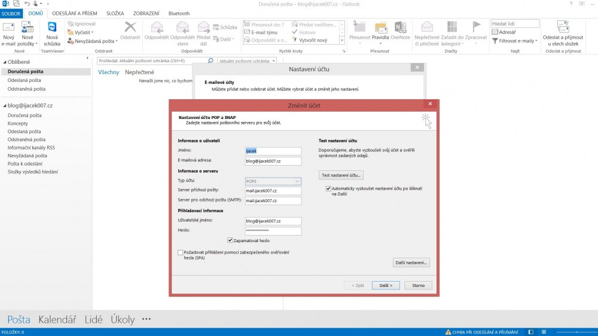The height and width of the screenshot is (336, 598).
Task: Click the Odstranit delete icon
Action: point(130,28)
